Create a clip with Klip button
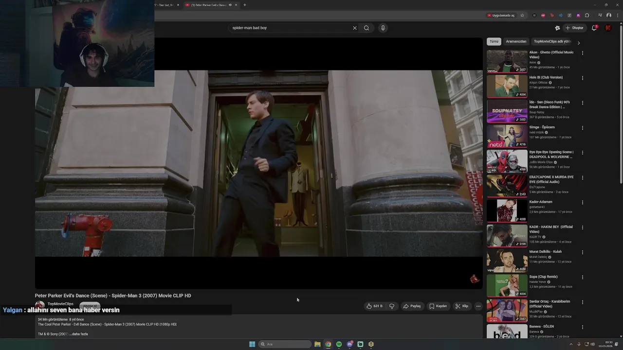Viewport: 623px width, 350px height. tap(461, 306)
